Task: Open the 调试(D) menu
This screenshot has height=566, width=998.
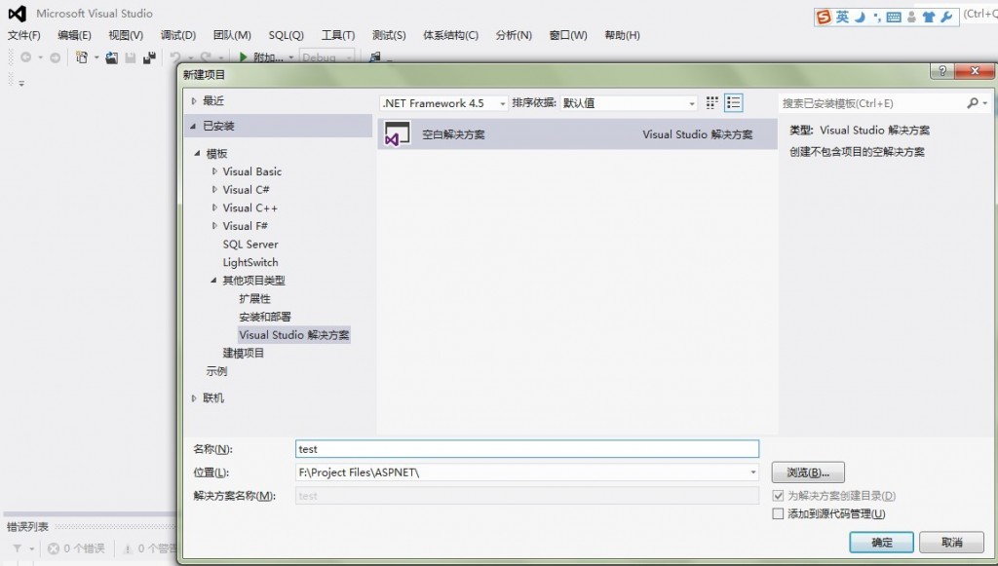Action: 177,35
